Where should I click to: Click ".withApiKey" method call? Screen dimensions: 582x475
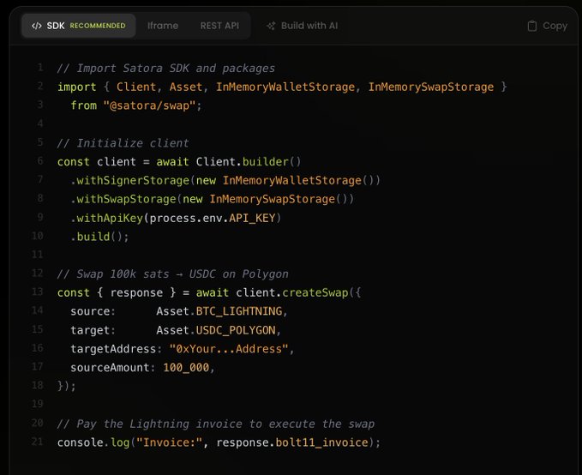(107, 218)
